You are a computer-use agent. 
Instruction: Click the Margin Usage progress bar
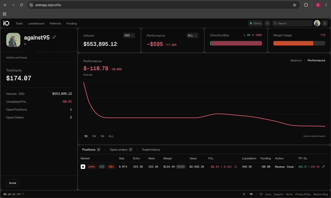click(x=299, y=43)
